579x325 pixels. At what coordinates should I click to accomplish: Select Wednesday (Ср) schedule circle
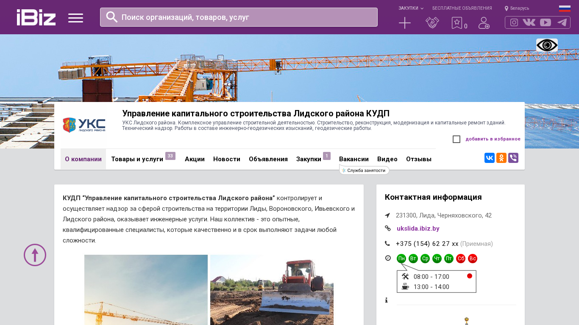coord(425,259)
